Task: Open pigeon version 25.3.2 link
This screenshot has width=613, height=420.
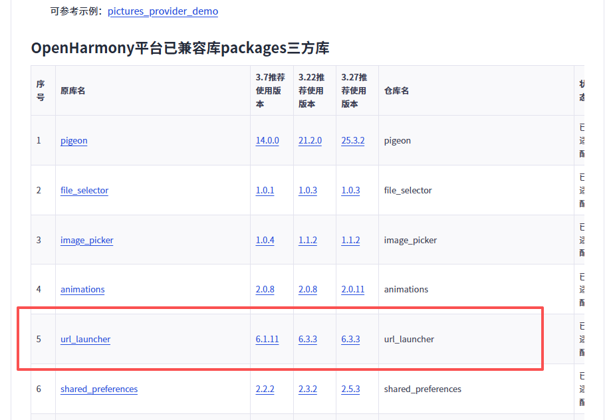Action: 352,141
